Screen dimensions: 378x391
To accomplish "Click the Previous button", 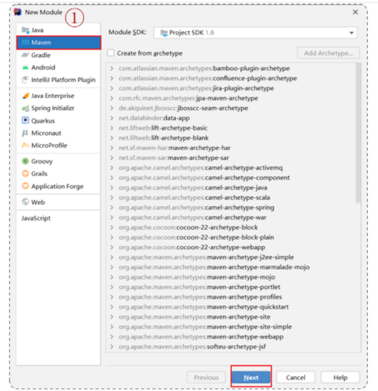I will pos(206,377).
